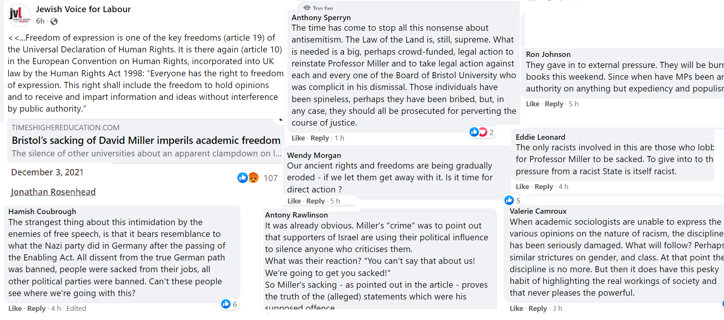View like reactions on Hamish Coubrough's comment
Screen dimensions: 724x320
pyautogui.click(x=229, y=304)
